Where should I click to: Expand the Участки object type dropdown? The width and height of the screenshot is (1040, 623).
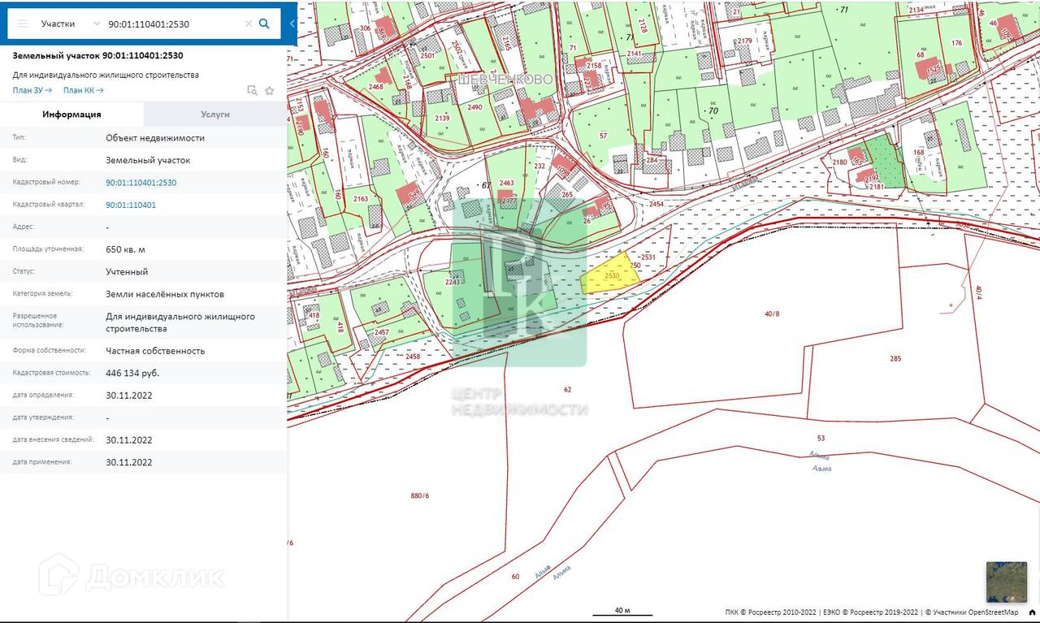pyautogui.click(x=97, y=24)
